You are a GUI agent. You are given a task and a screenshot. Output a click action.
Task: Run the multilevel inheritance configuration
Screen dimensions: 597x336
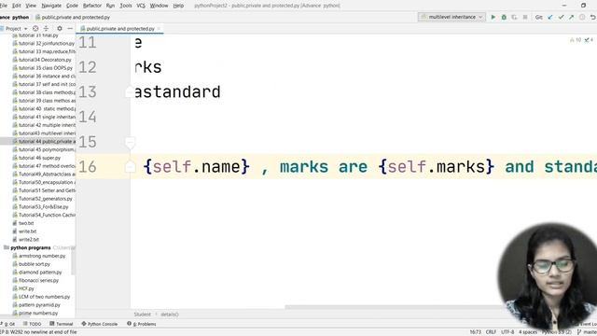493,17
